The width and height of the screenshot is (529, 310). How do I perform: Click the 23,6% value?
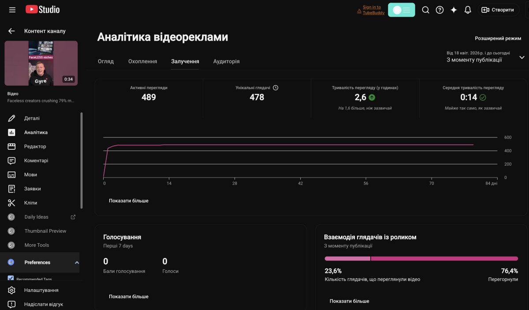coord(333,271)
